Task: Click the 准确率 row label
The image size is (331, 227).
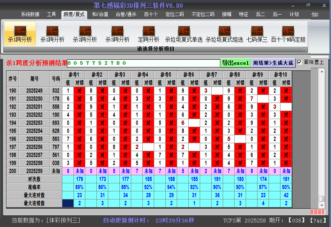Action: (34, 187)
